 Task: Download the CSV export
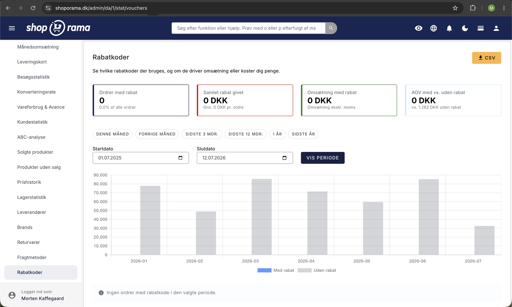(x=486, y=58)
